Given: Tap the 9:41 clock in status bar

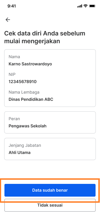Looking at the screenshot, I should (x=12, y=6).
